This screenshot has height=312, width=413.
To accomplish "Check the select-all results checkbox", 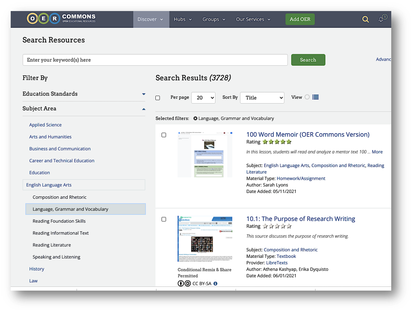I will [158, 98].
